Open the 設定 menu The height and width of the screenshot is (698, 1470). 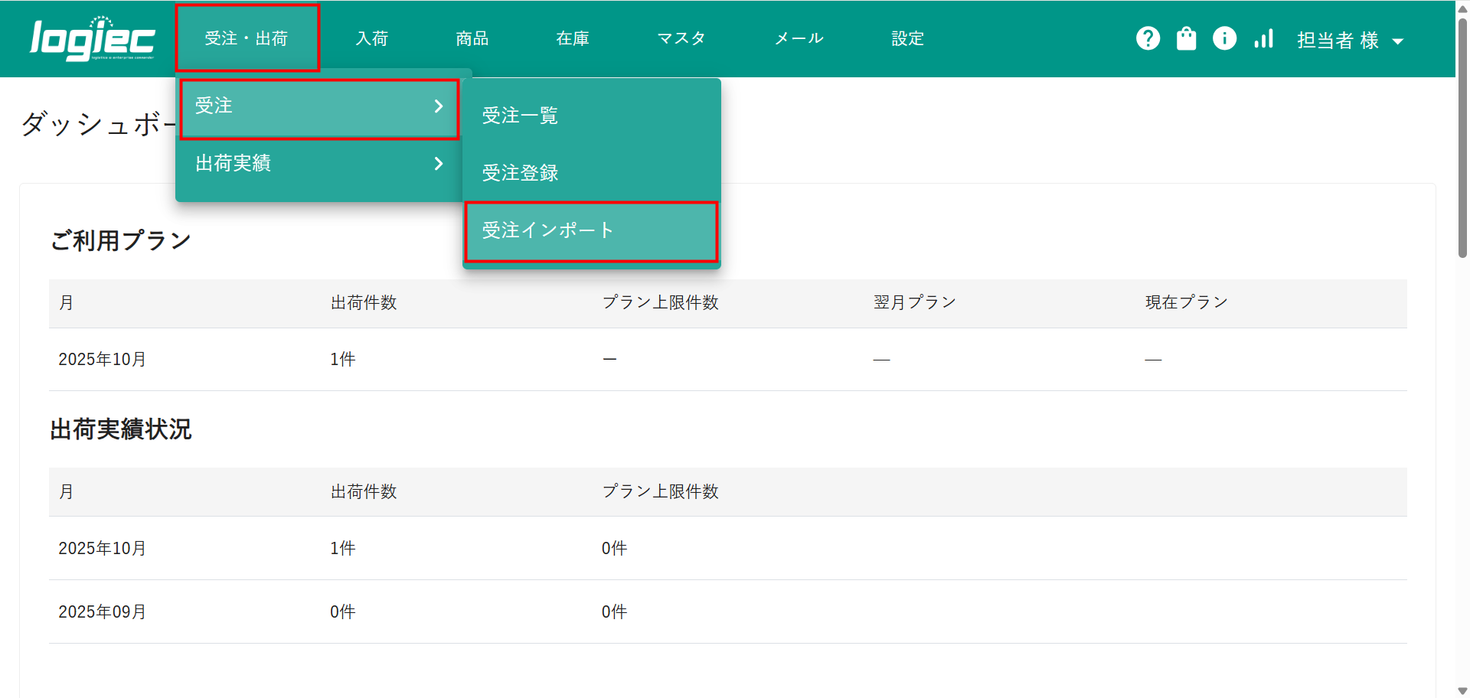click(x=907, y=38)
